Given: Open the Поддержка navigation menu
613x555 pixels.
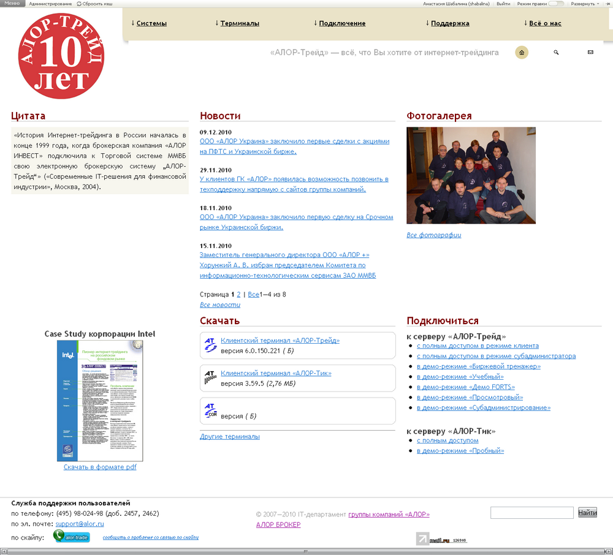Looking at the screenshot, I should point(449,23).
